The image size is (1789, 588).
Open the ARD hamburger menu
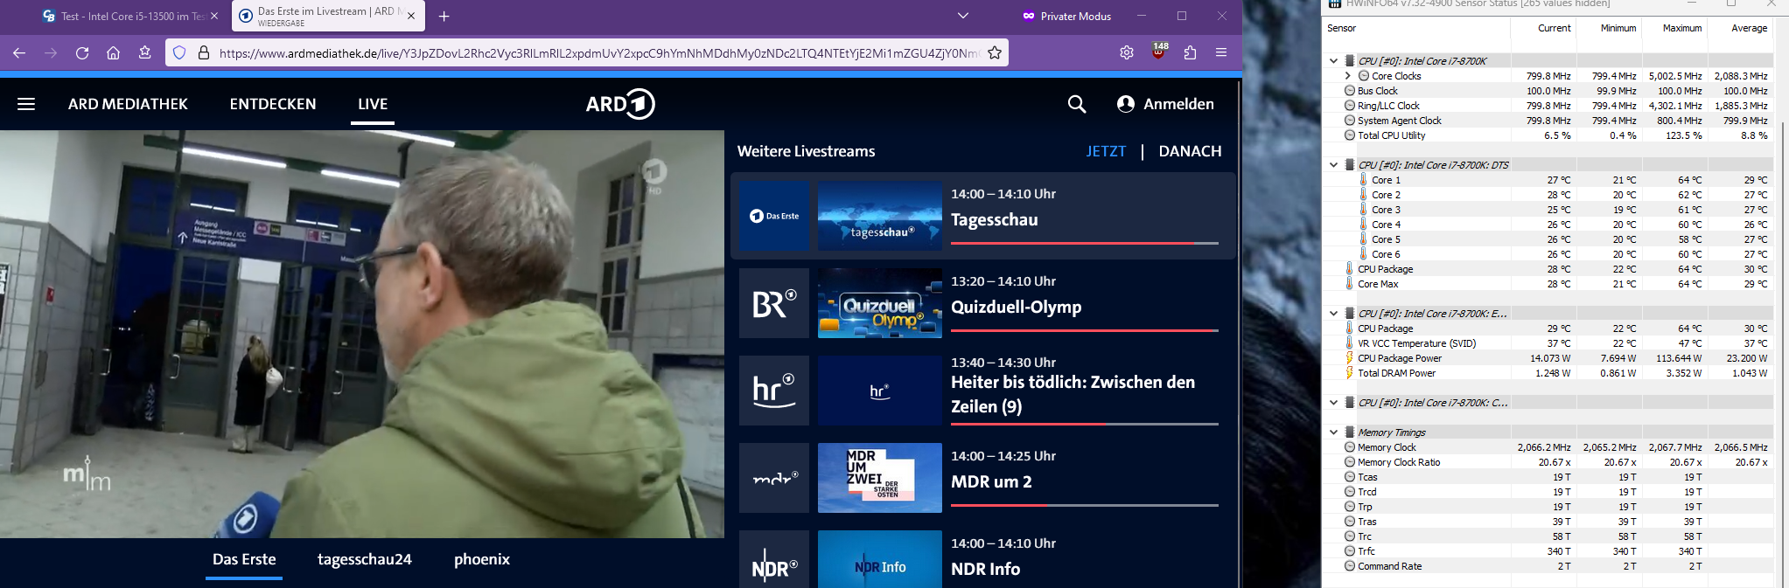pyautogui.click(x=26, y=104)
